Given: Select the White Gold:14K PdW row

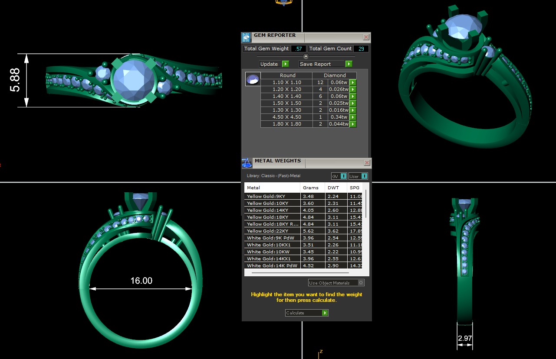Looking at the screenshot, I should [x=303, y=265].
